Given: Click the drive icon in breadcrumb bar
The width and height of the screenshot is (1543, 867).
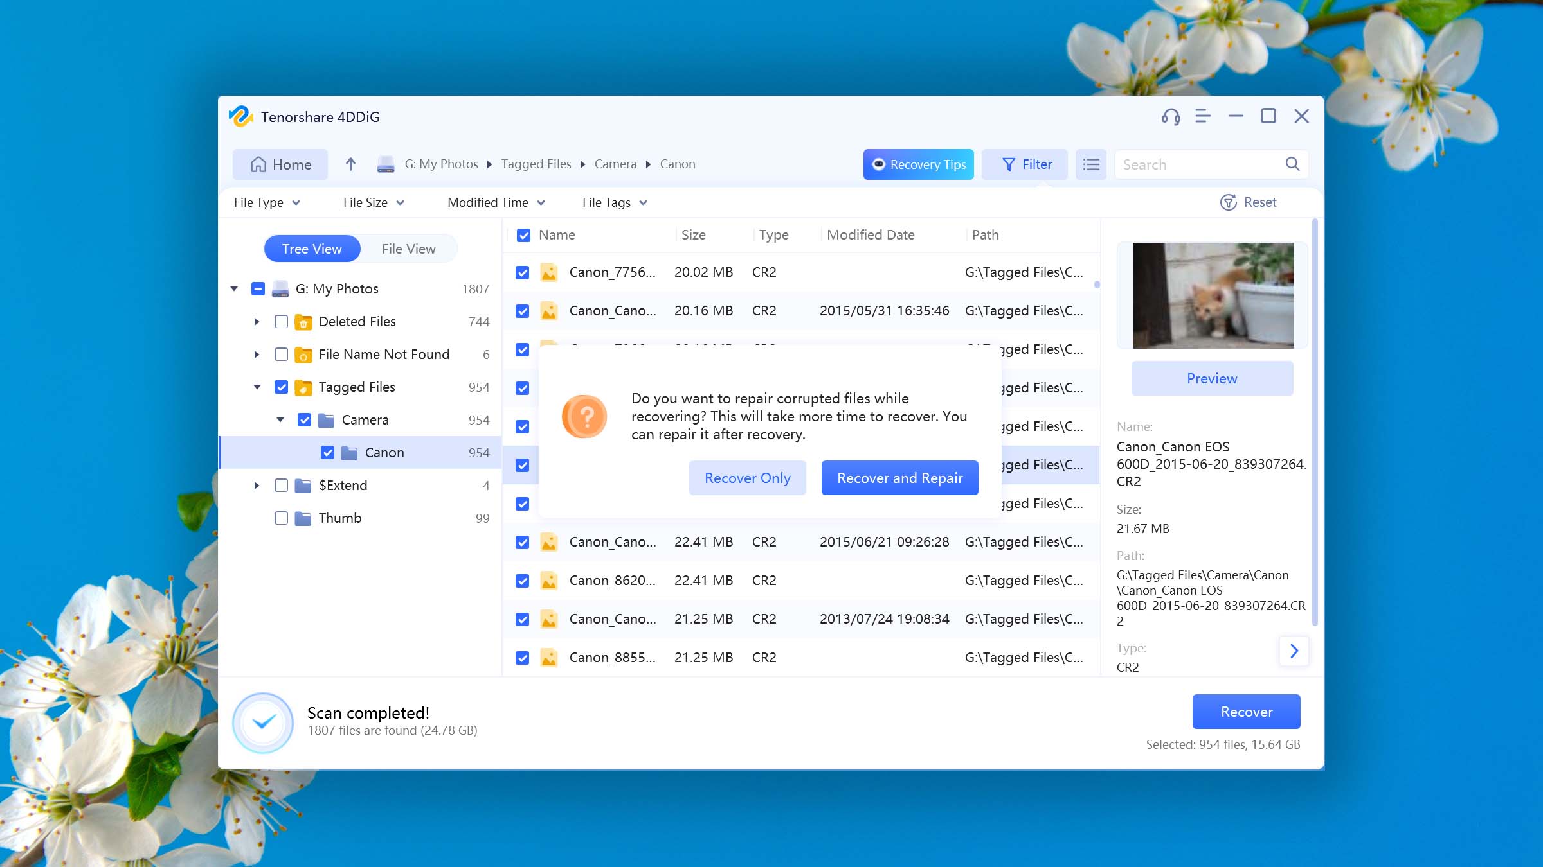Looking at the screenshot, I should click(386, 164).
